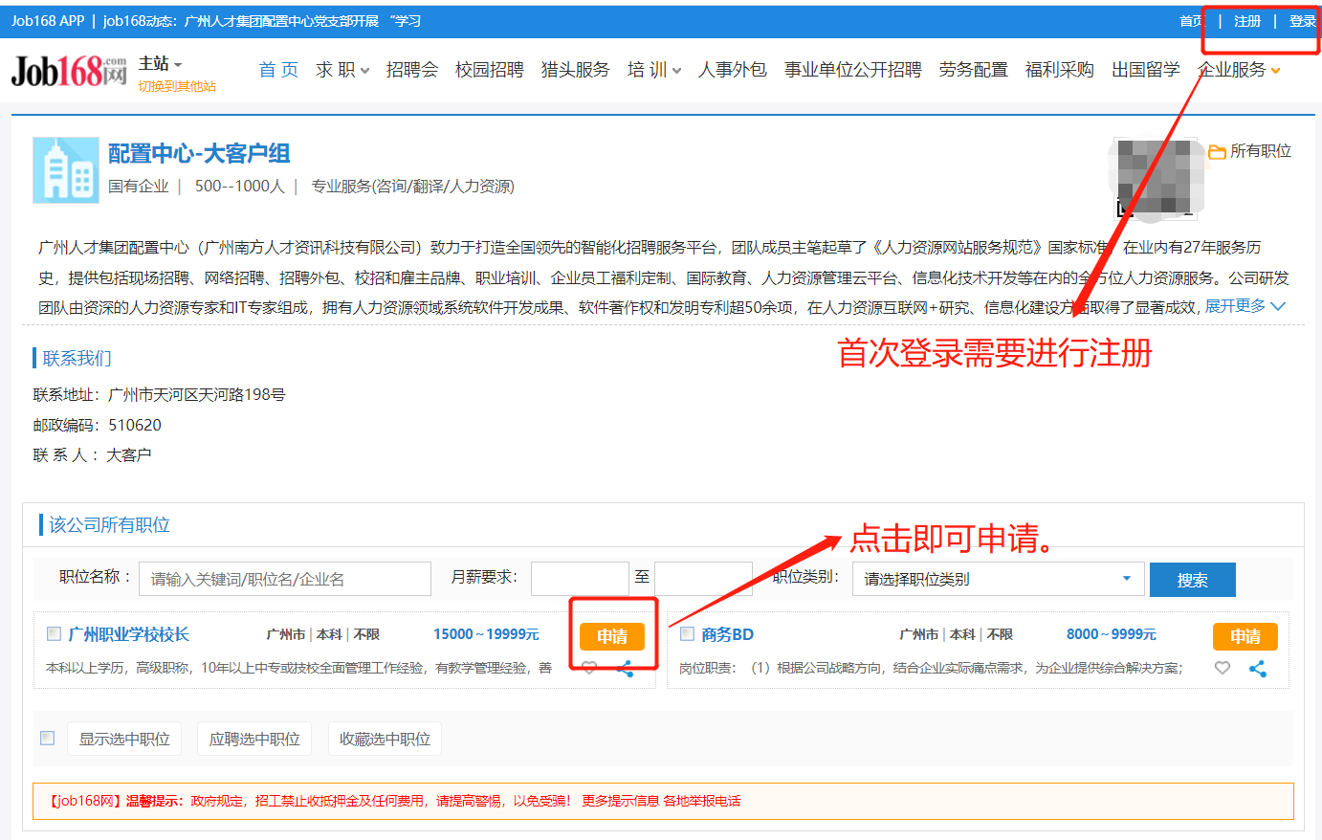
Task: Open the 主站 site switcher dropdown
Action: 160,63
